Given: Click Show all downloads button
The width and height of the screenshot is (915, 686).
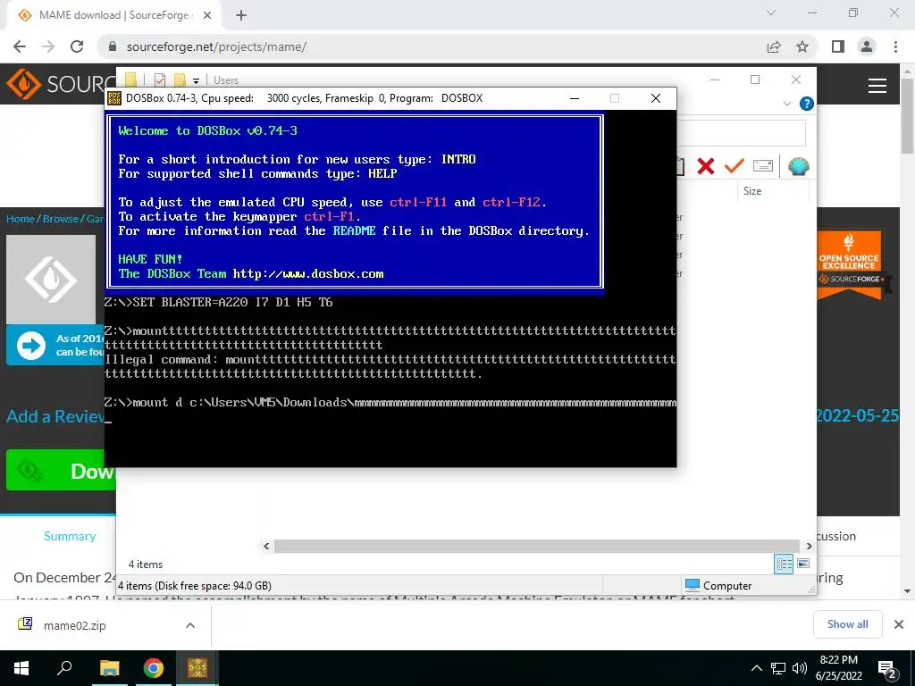Looking at the screenshot, I should (x=847, y=624).
